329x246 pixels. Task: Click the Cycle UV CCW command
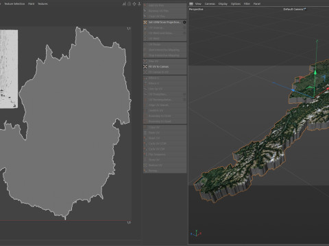164,143
